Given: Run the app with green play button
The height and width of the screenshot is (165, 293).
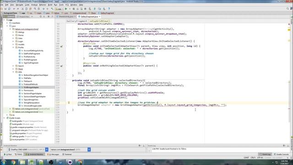Looking at the screenshot, I should pos(66,9).
